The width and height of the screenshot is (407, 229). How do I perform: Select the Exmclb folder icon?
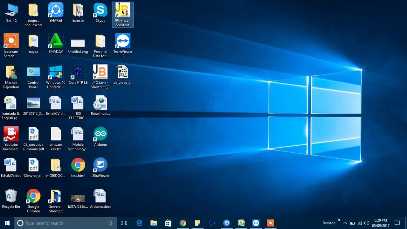click(78, 13)
